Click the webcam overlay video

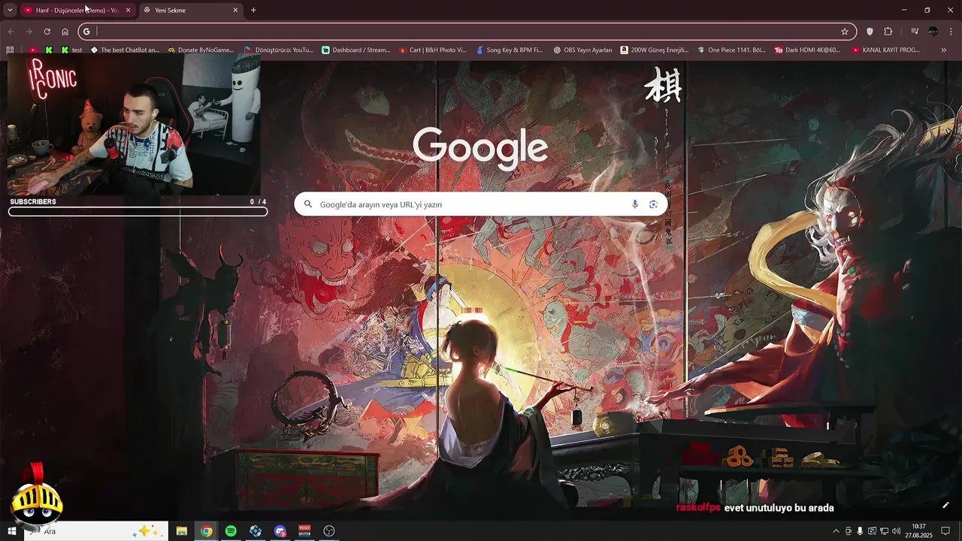[x=134, y=125]
